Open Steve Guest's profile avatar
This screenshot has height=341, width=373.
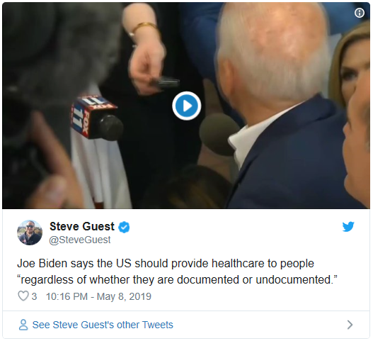pos(30,233)
